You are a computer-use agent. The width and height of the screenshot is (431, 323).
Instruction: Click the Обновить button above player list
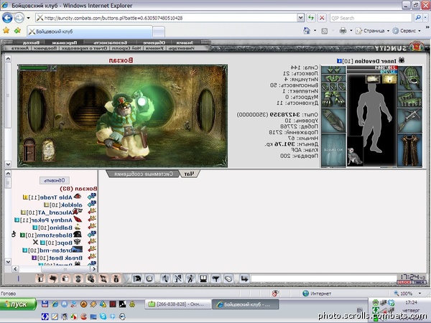[55, 180]
